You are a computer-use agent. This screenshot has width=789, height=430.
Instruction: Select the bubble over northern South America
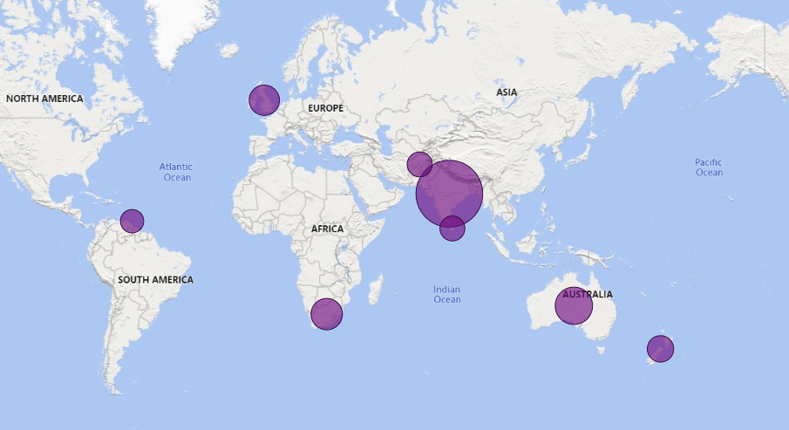[x=132, y=221]
